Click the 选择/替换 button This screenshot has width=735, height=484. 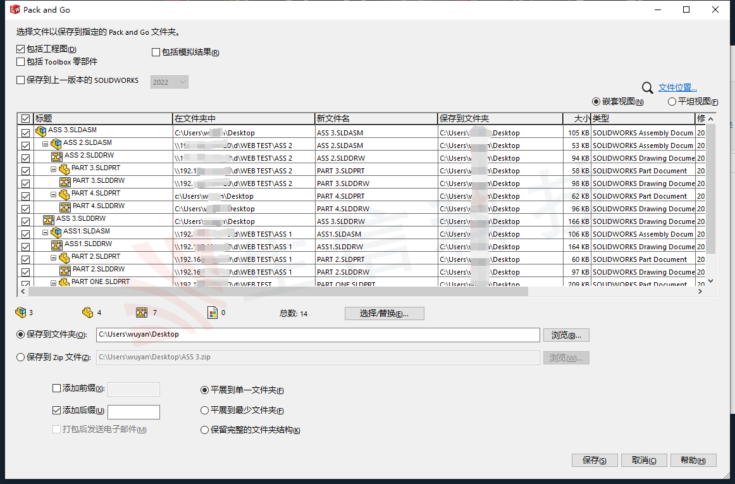point(384,314)
